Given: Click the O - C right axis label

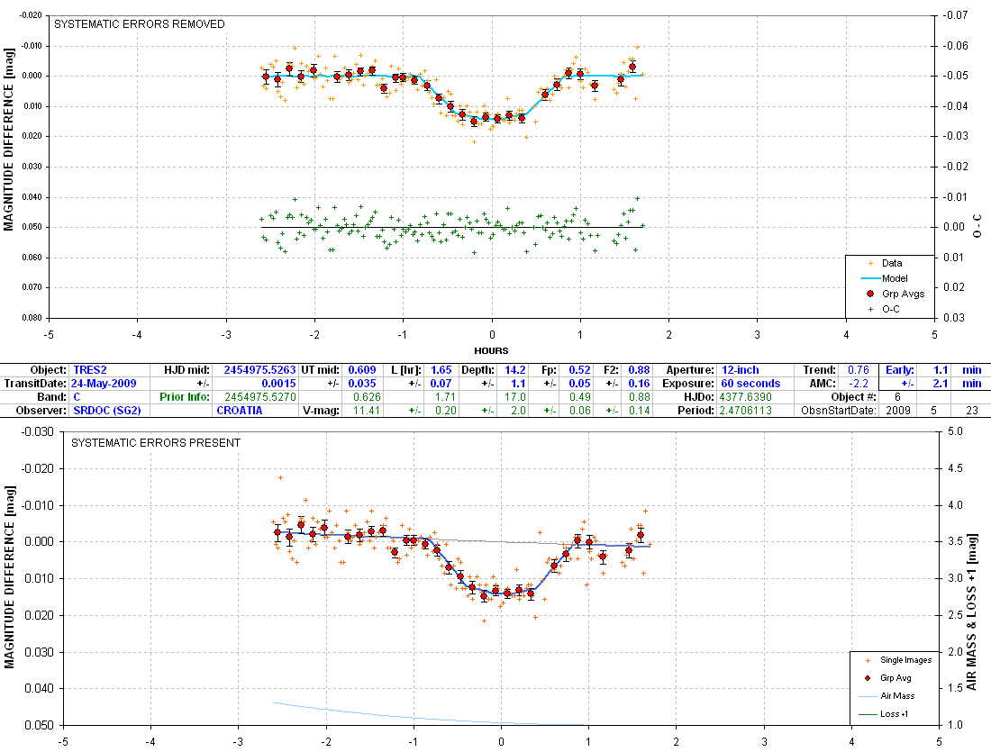Looking at the screenshot, I should (977, 225).
